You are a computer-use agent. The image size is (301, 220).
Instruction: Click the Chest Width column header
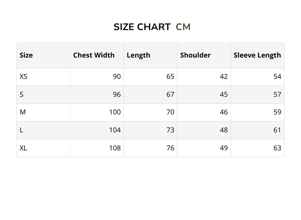pyautogui.click(x=94, y=55)
